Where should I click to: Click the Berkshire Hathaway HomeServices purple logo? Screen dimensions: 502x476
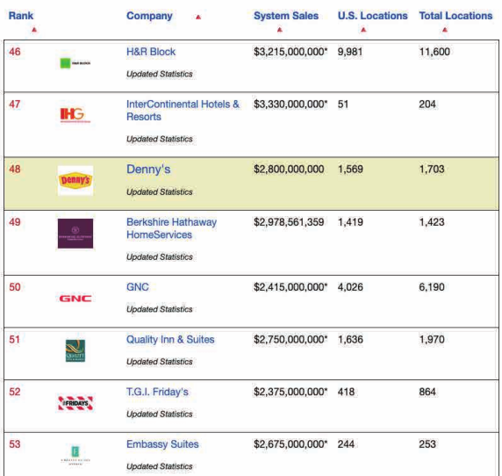click(75, 234)
